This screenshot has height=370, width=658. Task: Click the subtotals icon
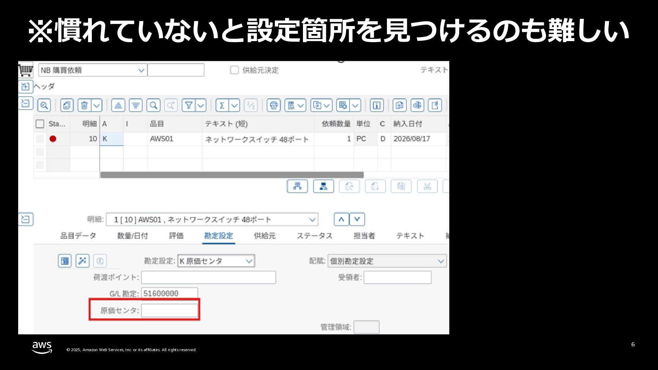tap(251, 105)
